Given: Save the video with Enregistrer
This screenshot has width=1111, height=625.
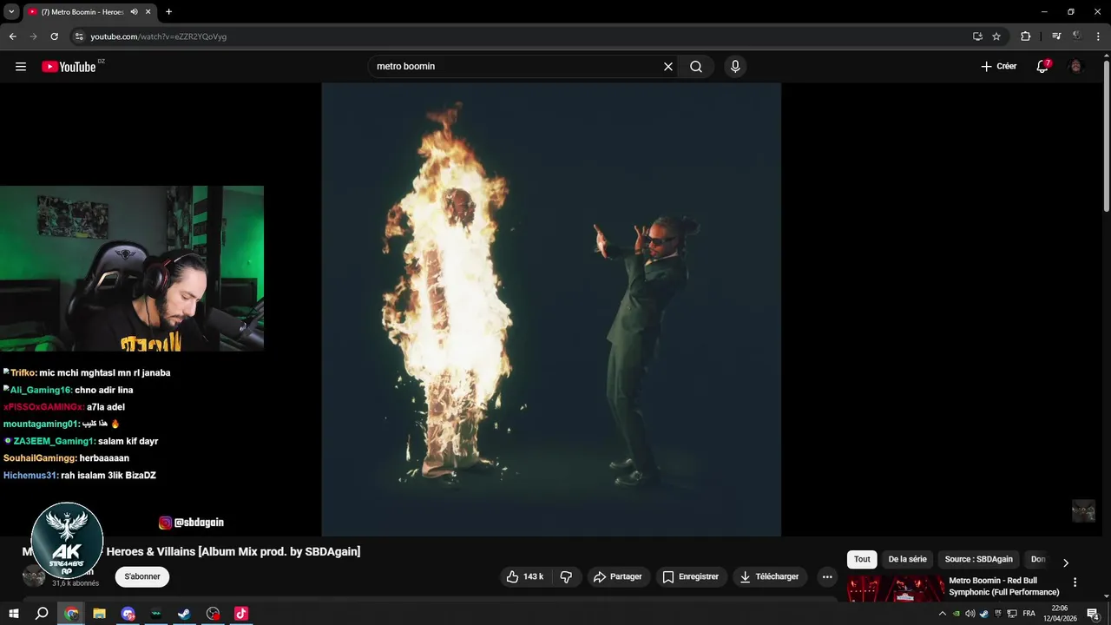Looking at the screenshot, I should coord(690,576).
